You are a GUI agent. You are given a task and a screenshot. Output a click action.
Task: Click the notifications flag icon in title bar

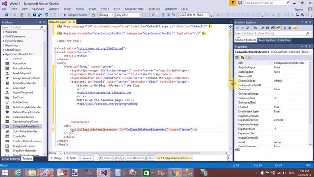click(233, 3)
